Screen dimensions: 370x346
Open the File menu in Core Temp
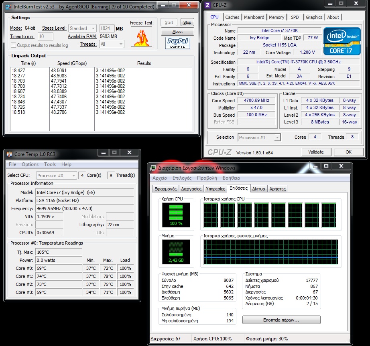[x=12, y=164]
